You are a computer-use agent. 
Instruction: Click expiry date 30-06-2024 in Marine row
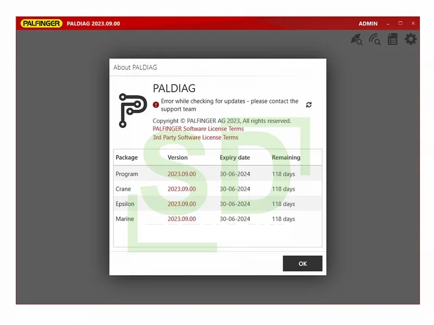click(235, 219)
